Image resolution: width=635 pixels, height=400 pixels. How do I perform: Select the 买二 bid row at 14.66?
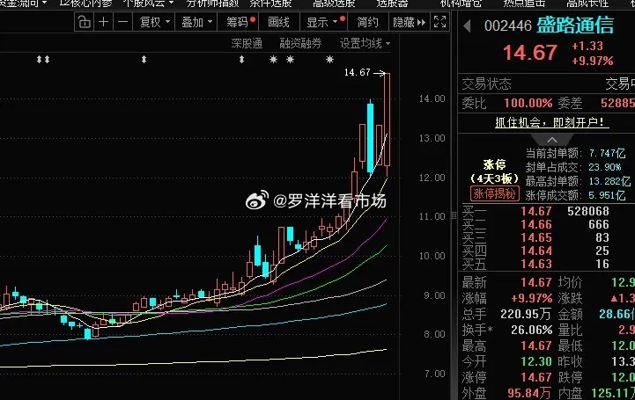[x=546, y=224]
